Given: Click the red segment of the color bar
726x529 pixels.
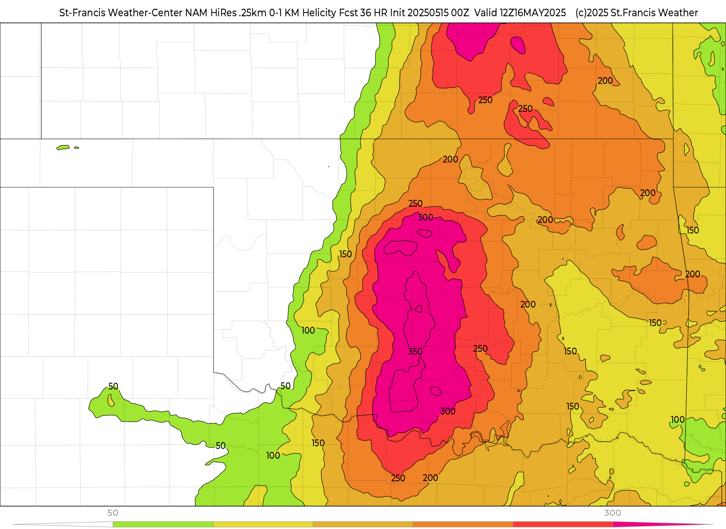Looking at the screenshot, I should [563, 524].
